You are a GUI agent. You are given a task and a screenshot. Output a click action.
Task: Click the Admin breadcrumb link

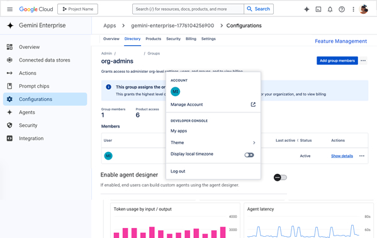106,53
